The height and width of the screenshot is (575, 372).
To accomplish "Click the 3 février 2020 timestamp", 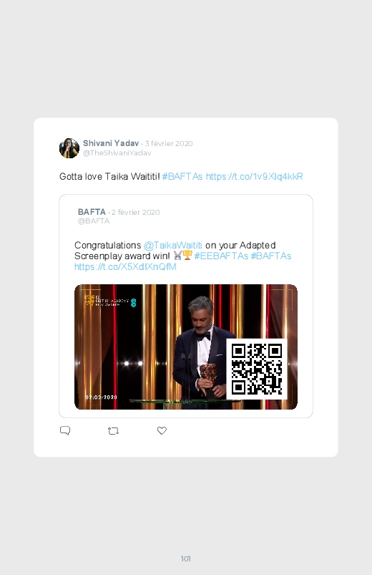I will pyautogui.click(x=169, y=143).
